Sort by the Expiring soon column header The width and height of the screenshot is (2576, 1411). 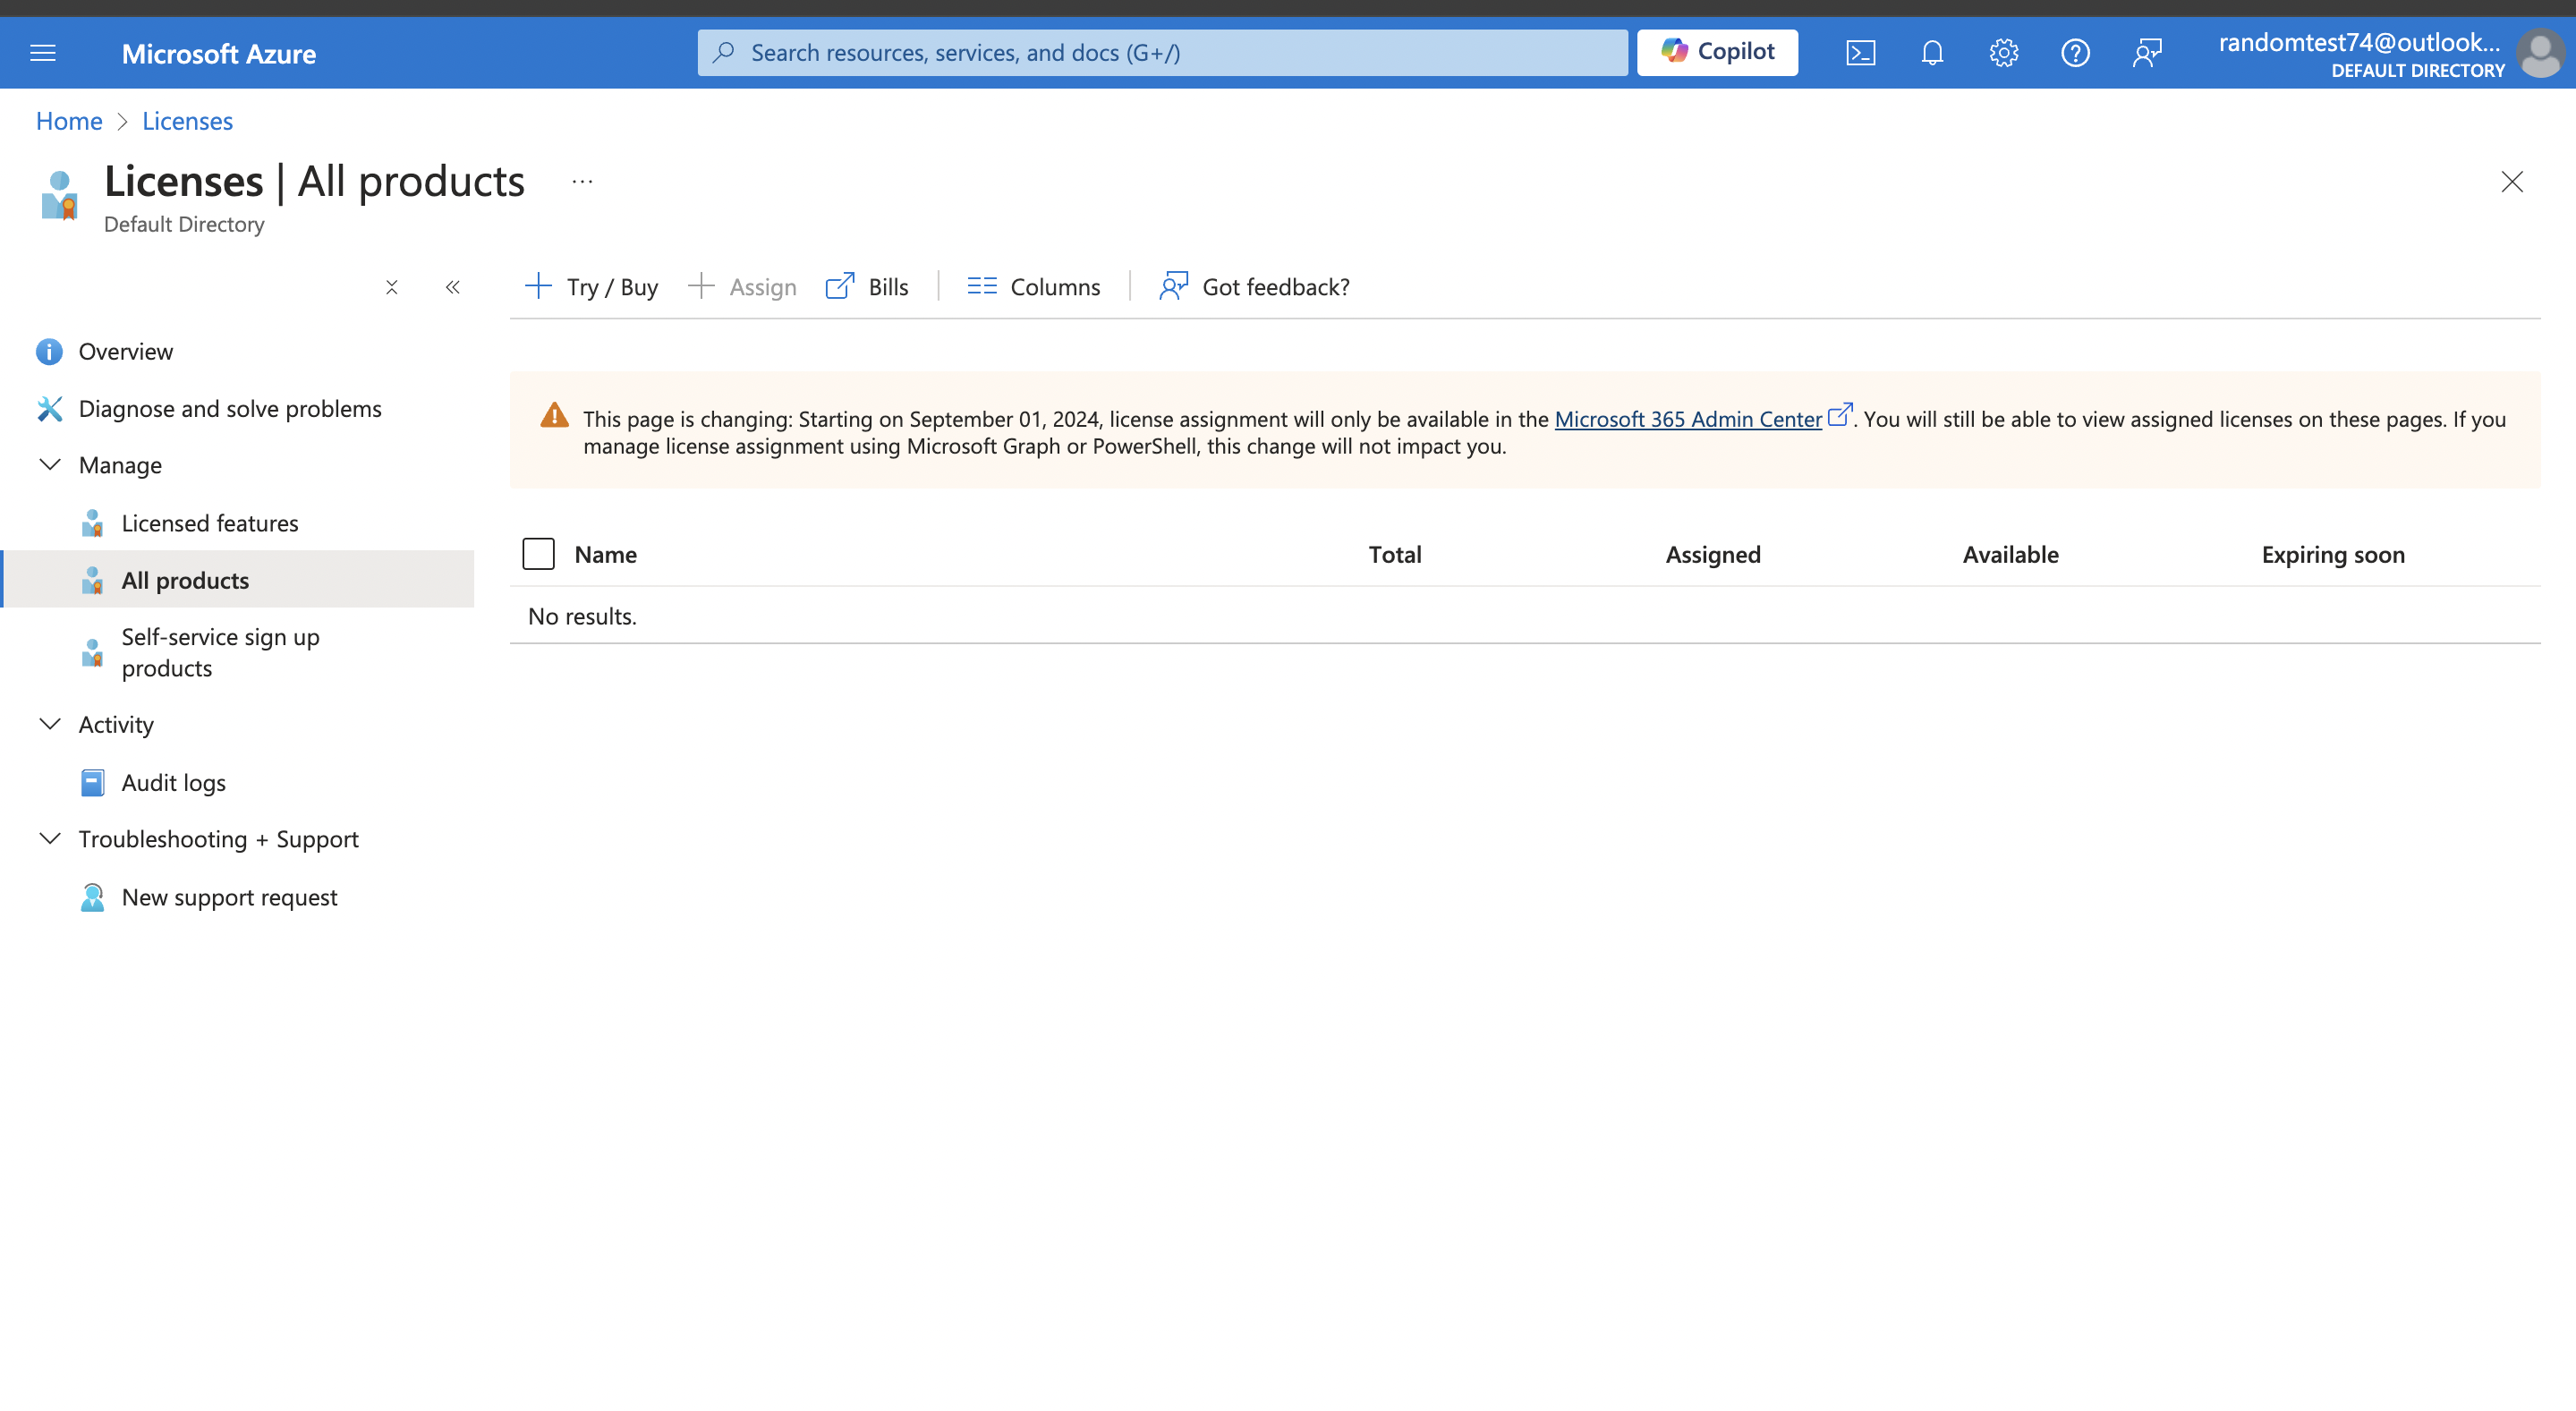pyautogui.click(x=2333, y=555)
